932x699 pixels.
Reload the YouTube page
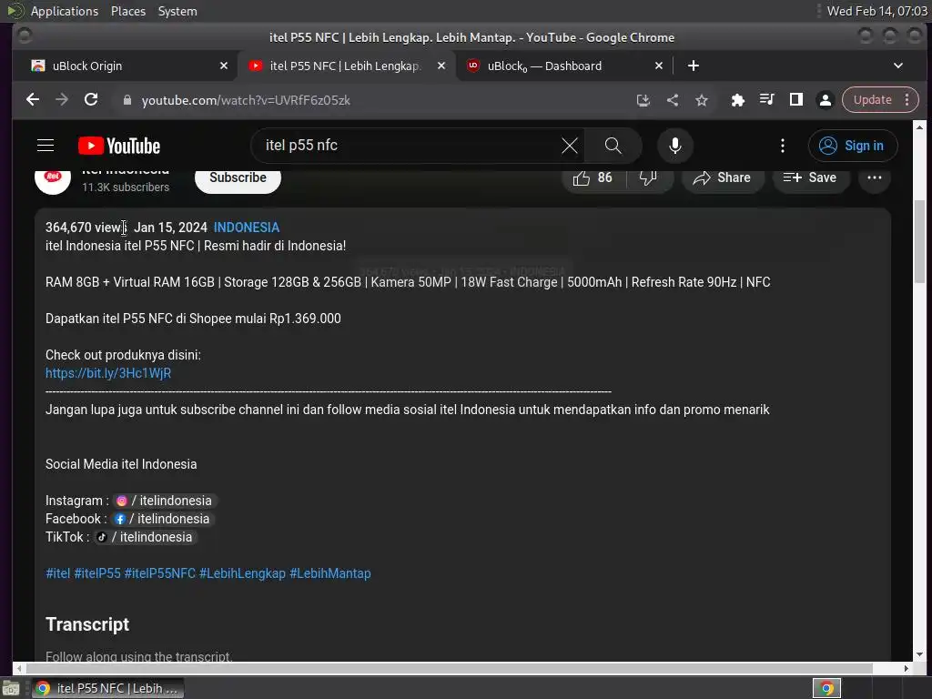coord(91,100)
